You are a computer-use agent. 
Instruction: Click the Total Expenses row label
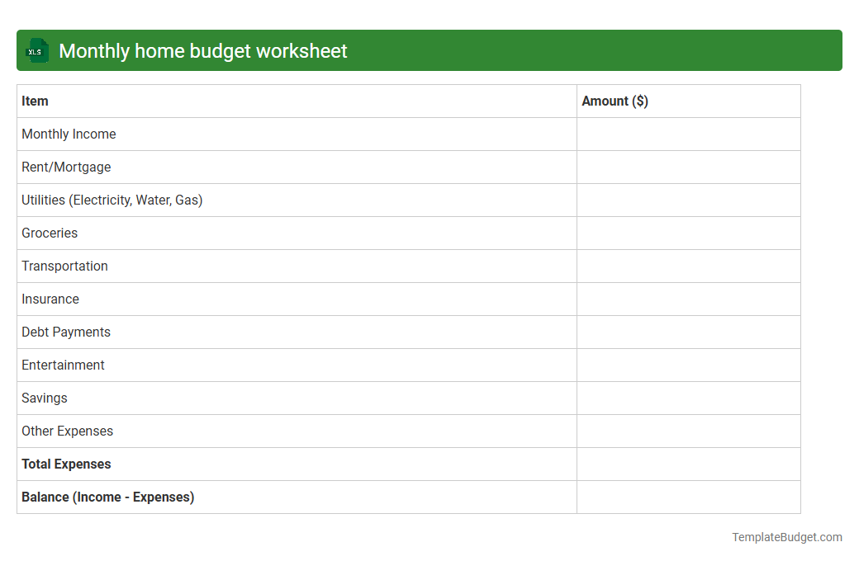tap(66, 464)
